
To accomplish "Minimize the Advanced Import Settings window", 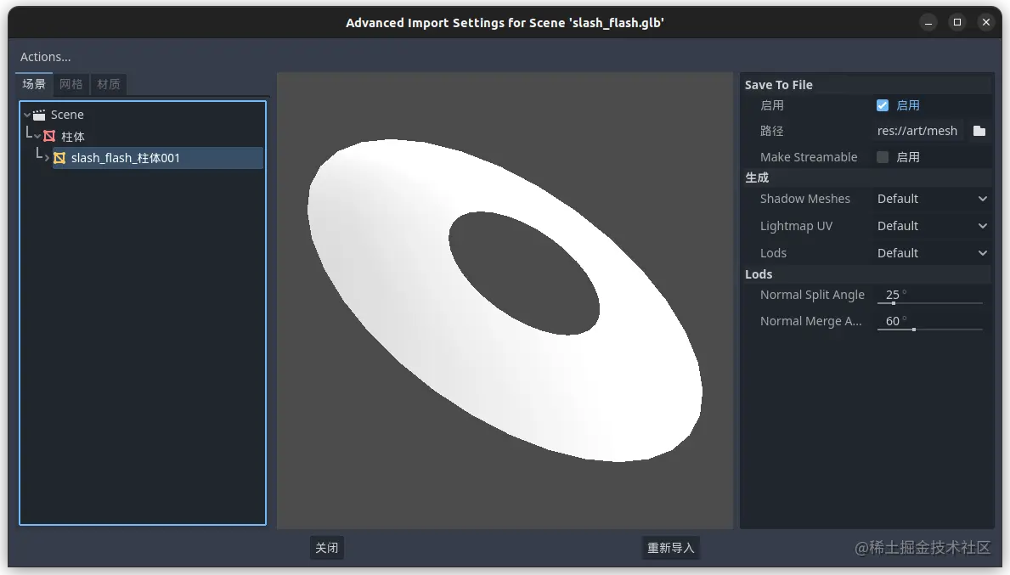I will click(928, 23).
